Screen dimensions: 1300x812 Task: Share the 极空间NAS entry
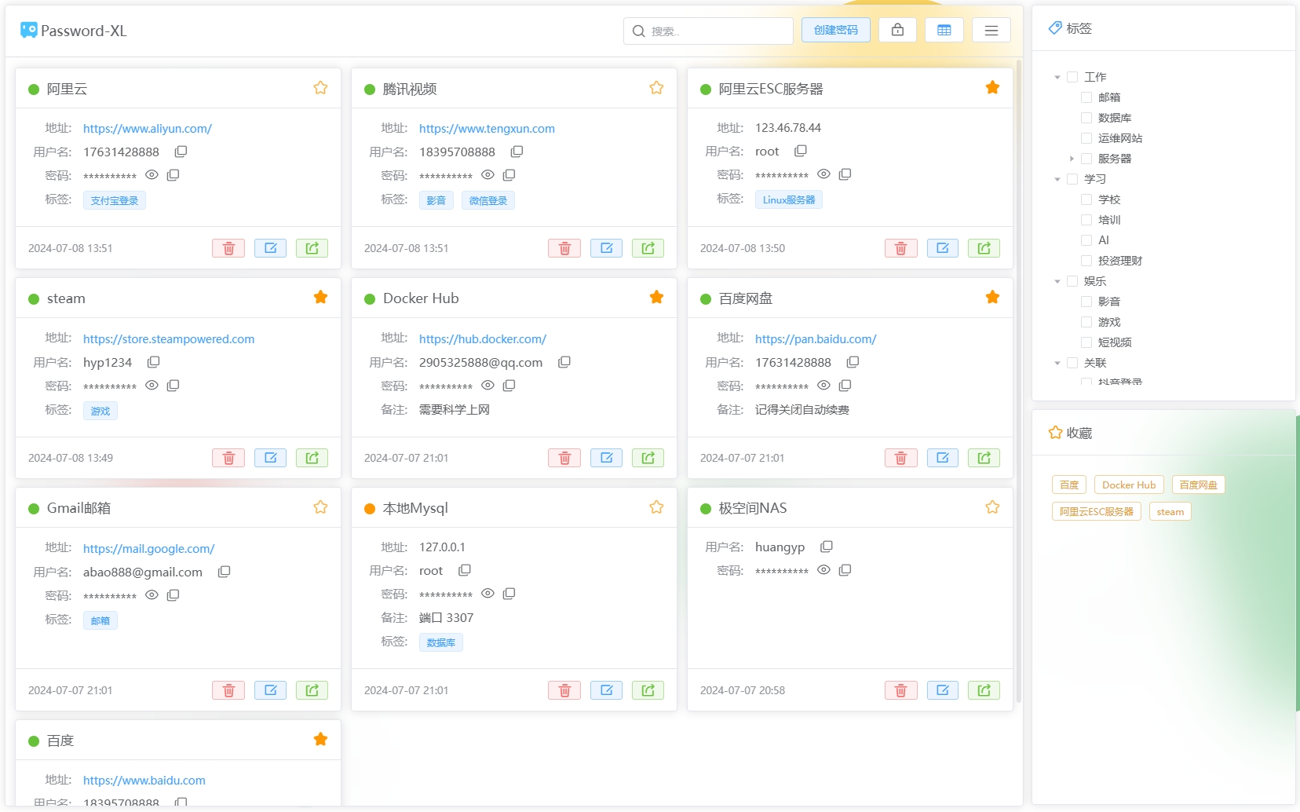tap(984, 690)
